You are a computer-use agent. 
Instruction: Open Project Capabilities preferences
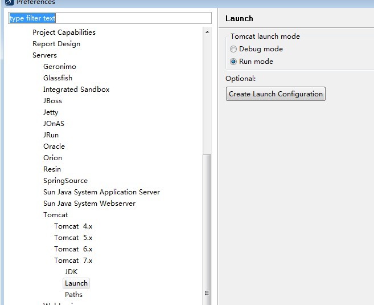64,32
